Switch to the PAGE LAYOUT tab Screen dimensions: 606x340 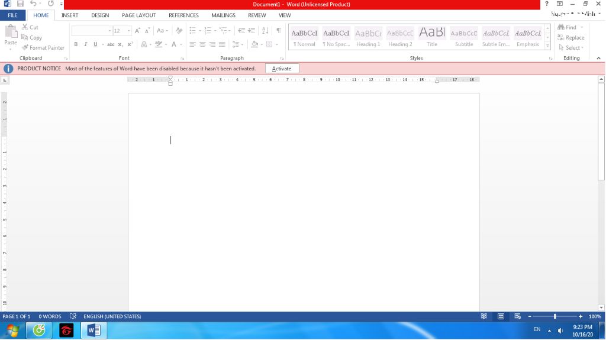coord(138,15)
